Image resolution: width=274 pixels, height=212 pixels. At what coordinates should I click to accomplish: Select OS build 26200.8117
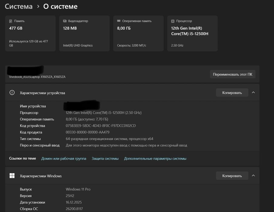tap(74, 209)
